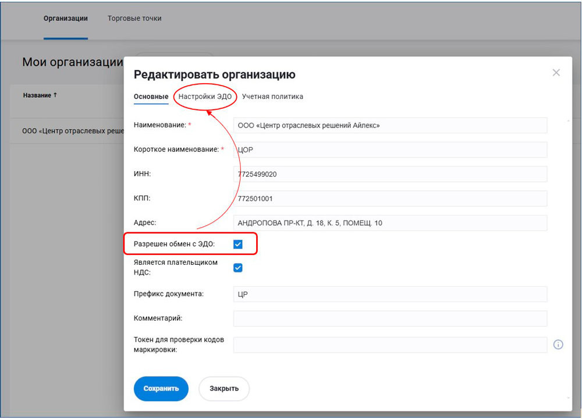This screenshot has height=419, width=582.
Task: Uncheck Является плательщиком НДС
Action: click(237, 268)
